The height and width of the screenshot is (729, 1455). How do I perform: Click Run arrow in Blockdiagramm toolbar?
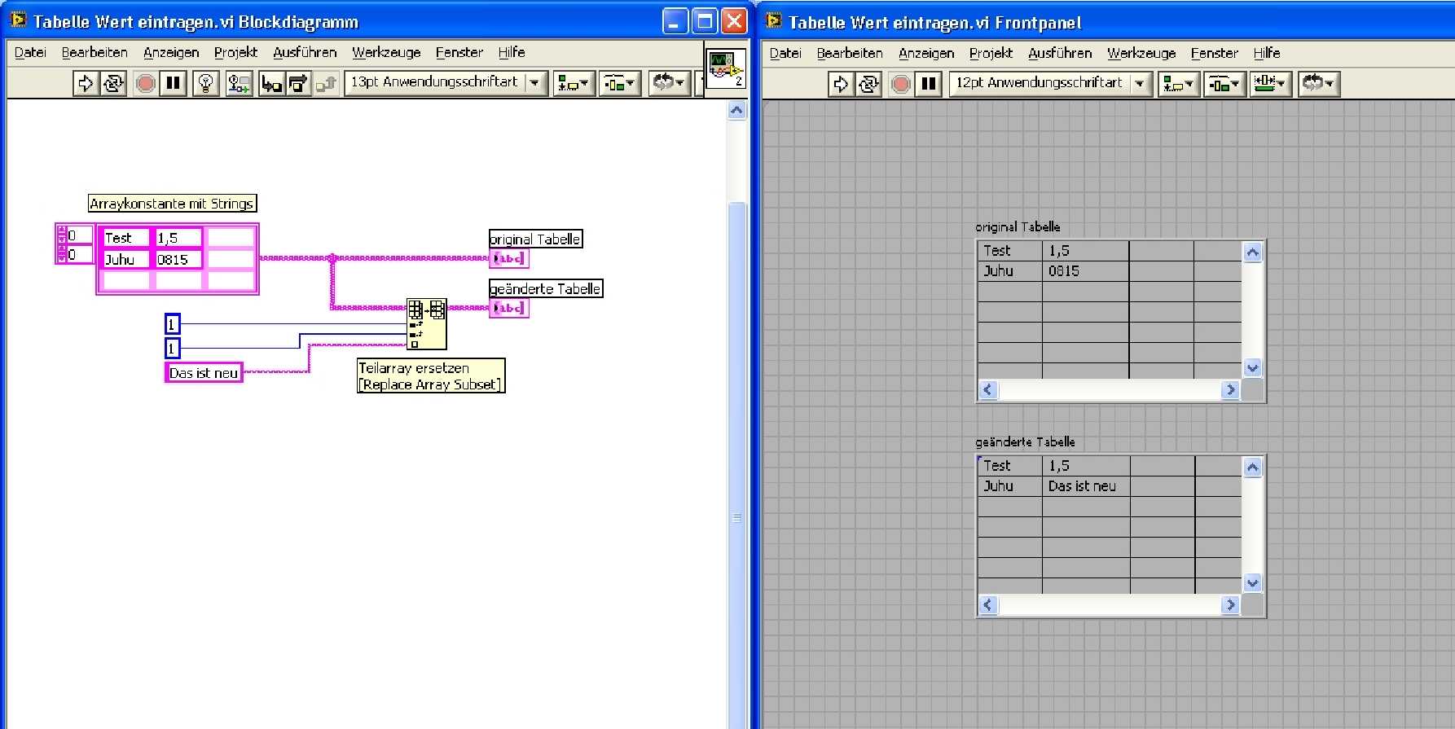tap(85, 83)
